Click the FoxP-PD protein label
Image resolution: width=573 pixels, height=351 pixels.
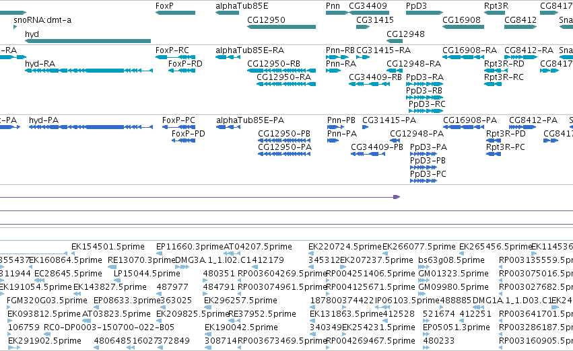tap(189, 134)
